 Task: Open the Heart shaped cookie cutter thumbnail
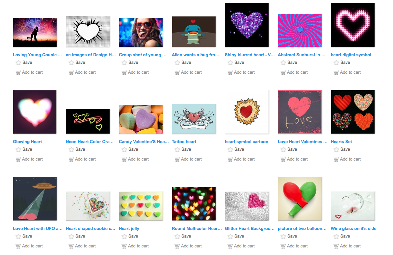88,206
